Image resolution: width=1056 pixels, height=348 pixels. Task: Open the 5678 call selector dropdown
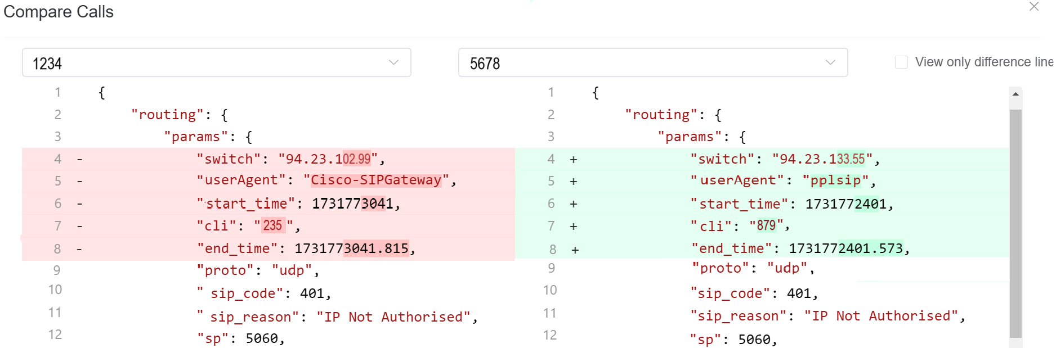coord(652,62)
